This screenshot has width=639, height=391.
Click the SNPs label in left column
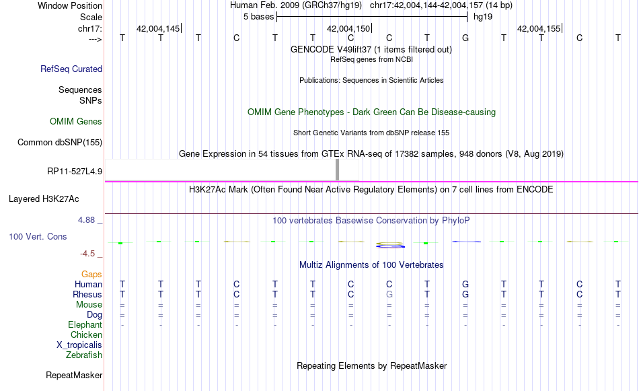tap(91, 100)
